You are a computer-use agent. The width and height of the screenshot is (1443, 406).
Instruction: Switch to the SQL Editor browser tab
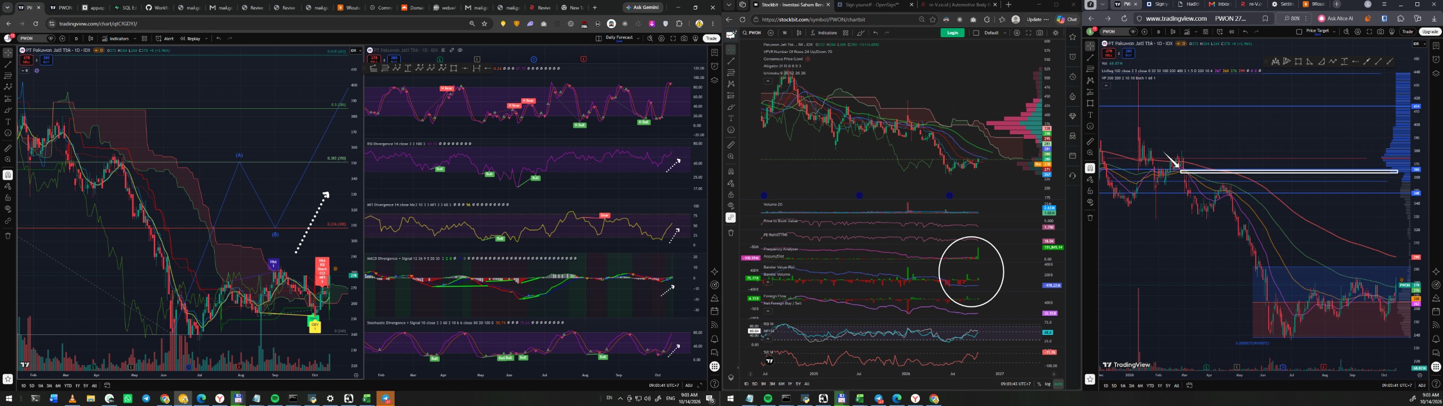[x=125, y=7]
